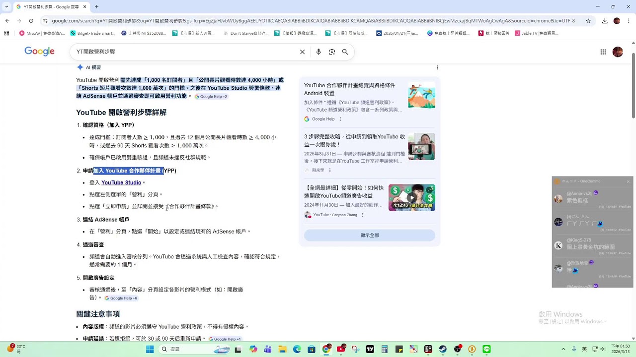
Task: Submit search with the magnifier icon
Action: (x=345, y=52)
